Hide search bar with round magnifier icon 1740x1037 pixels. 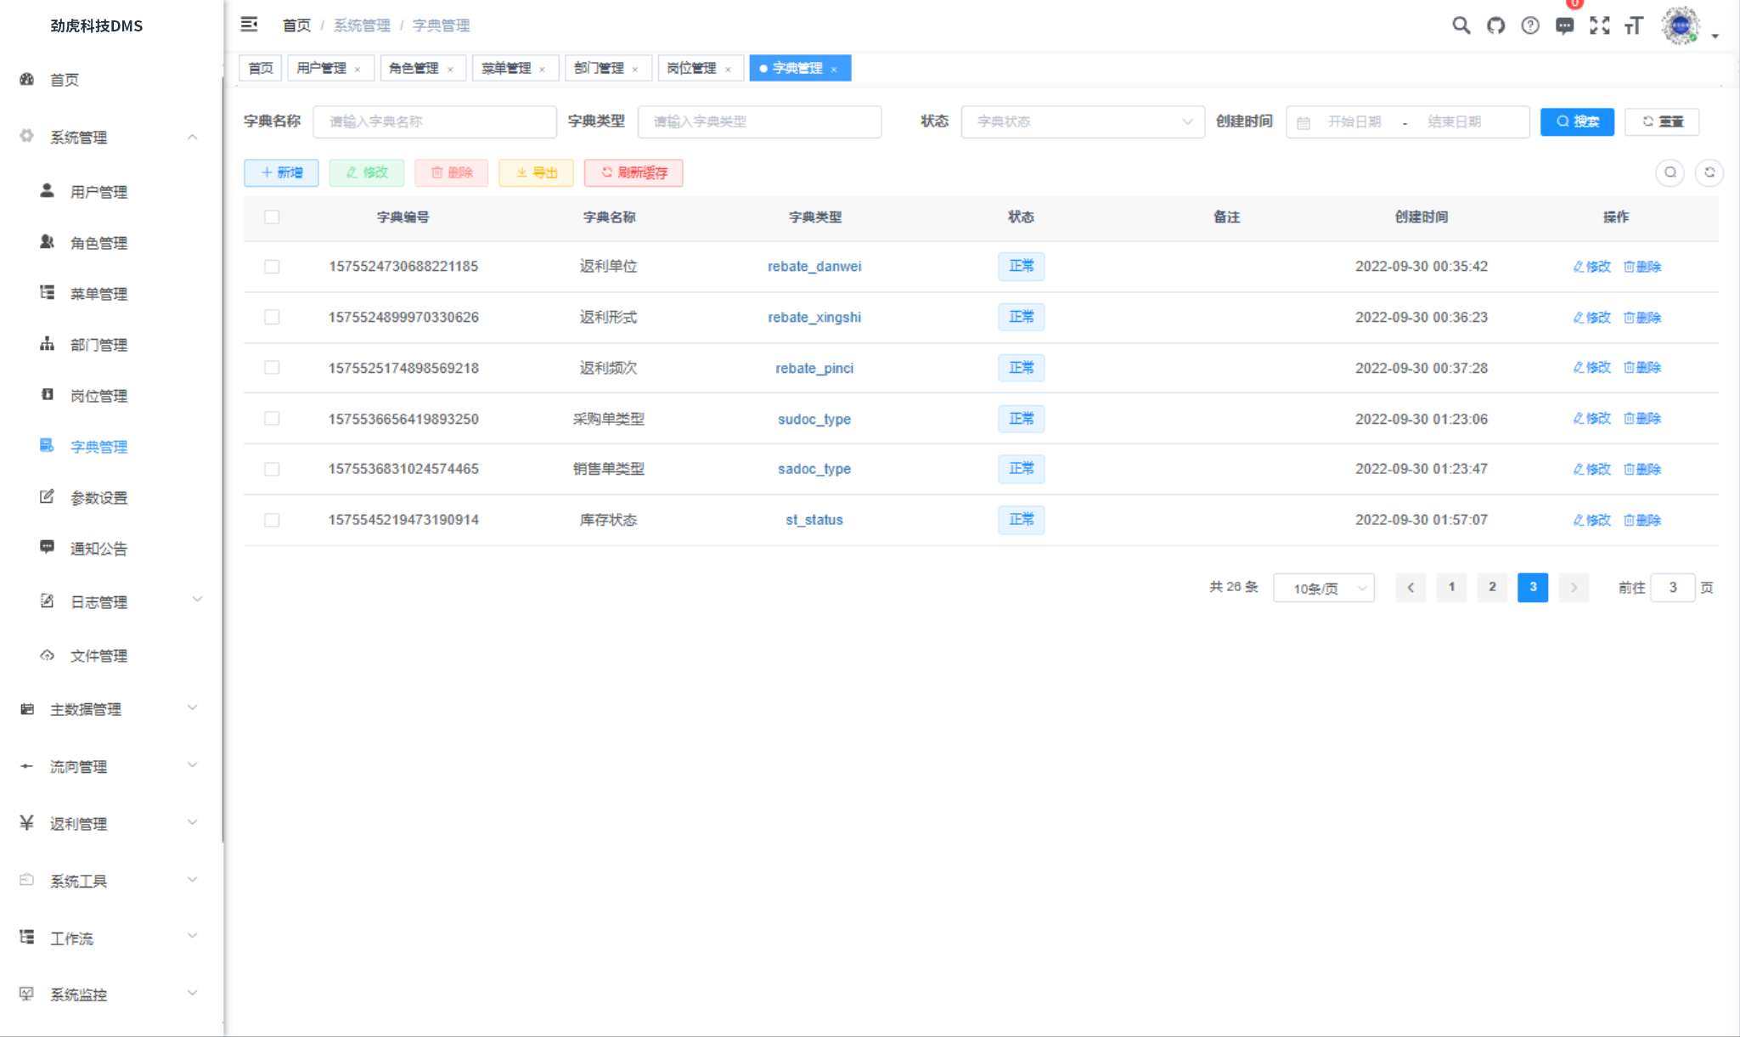pyautogui.click(x=1670, y=172)
